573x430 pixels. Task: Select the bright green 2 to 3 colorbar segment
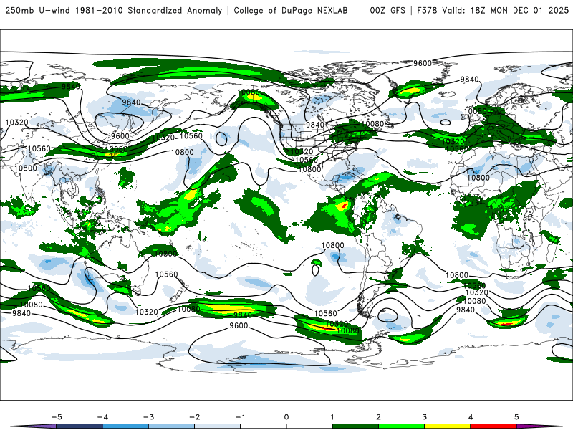point(401,426)
